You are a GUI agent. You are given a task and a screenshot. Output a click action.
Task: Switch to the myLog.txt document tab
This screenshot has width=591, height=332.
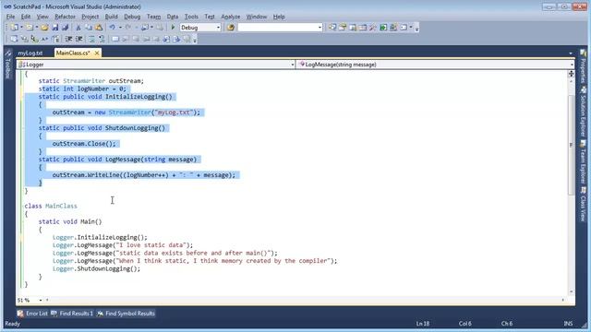30,53
